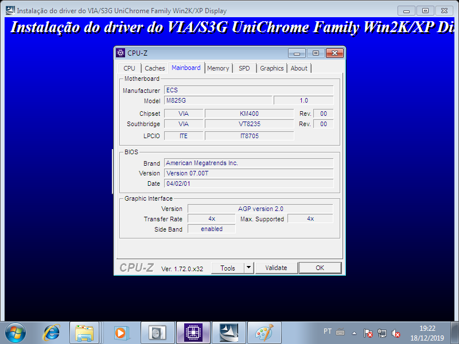The height and width of the screenshot is (344, 459).
Task: Launch Internet Explorer from taskbar
Action: click(52, 333)
